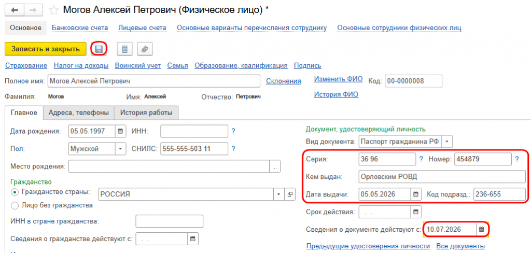Screen dimensions: 531x253
Task: Click the Кем выдан field Орловским РОВД
Action: [442, 176]
